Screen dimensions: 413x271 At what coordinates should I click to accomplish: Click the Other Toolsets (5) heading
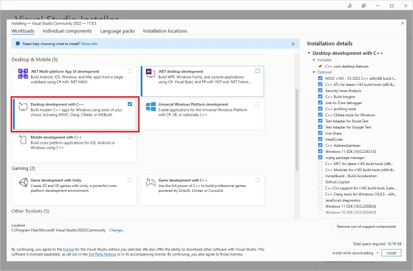click(x=30, y=211)
